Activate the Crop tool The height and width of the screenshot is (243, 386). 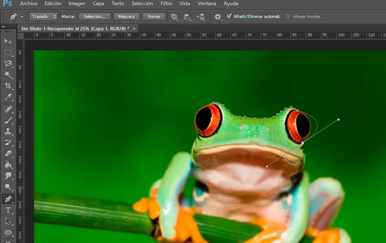click(x=8, y=86)
